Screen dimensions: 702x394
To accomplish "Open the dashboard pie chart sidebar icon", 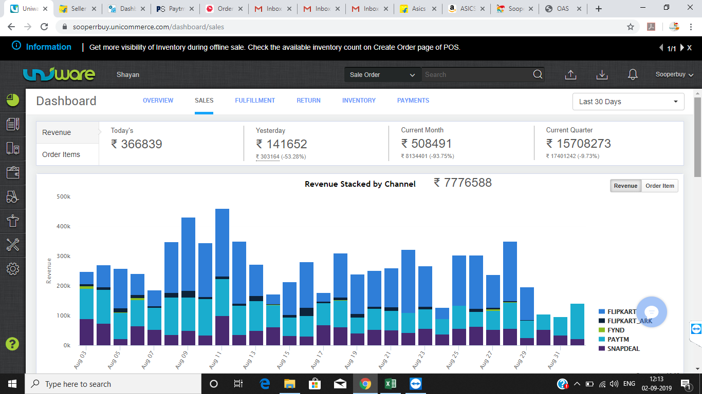I will click(13, 100).
